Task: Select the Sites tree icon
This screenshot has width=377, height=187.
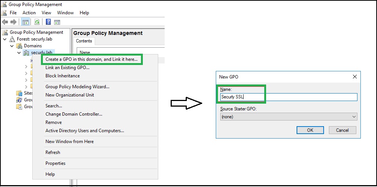Action: pyautogui.click(x=19, y=93)
